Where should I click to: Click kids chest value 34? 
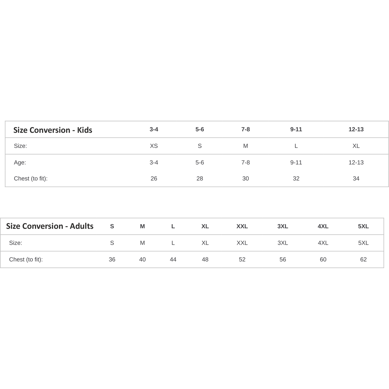point(356,178)
